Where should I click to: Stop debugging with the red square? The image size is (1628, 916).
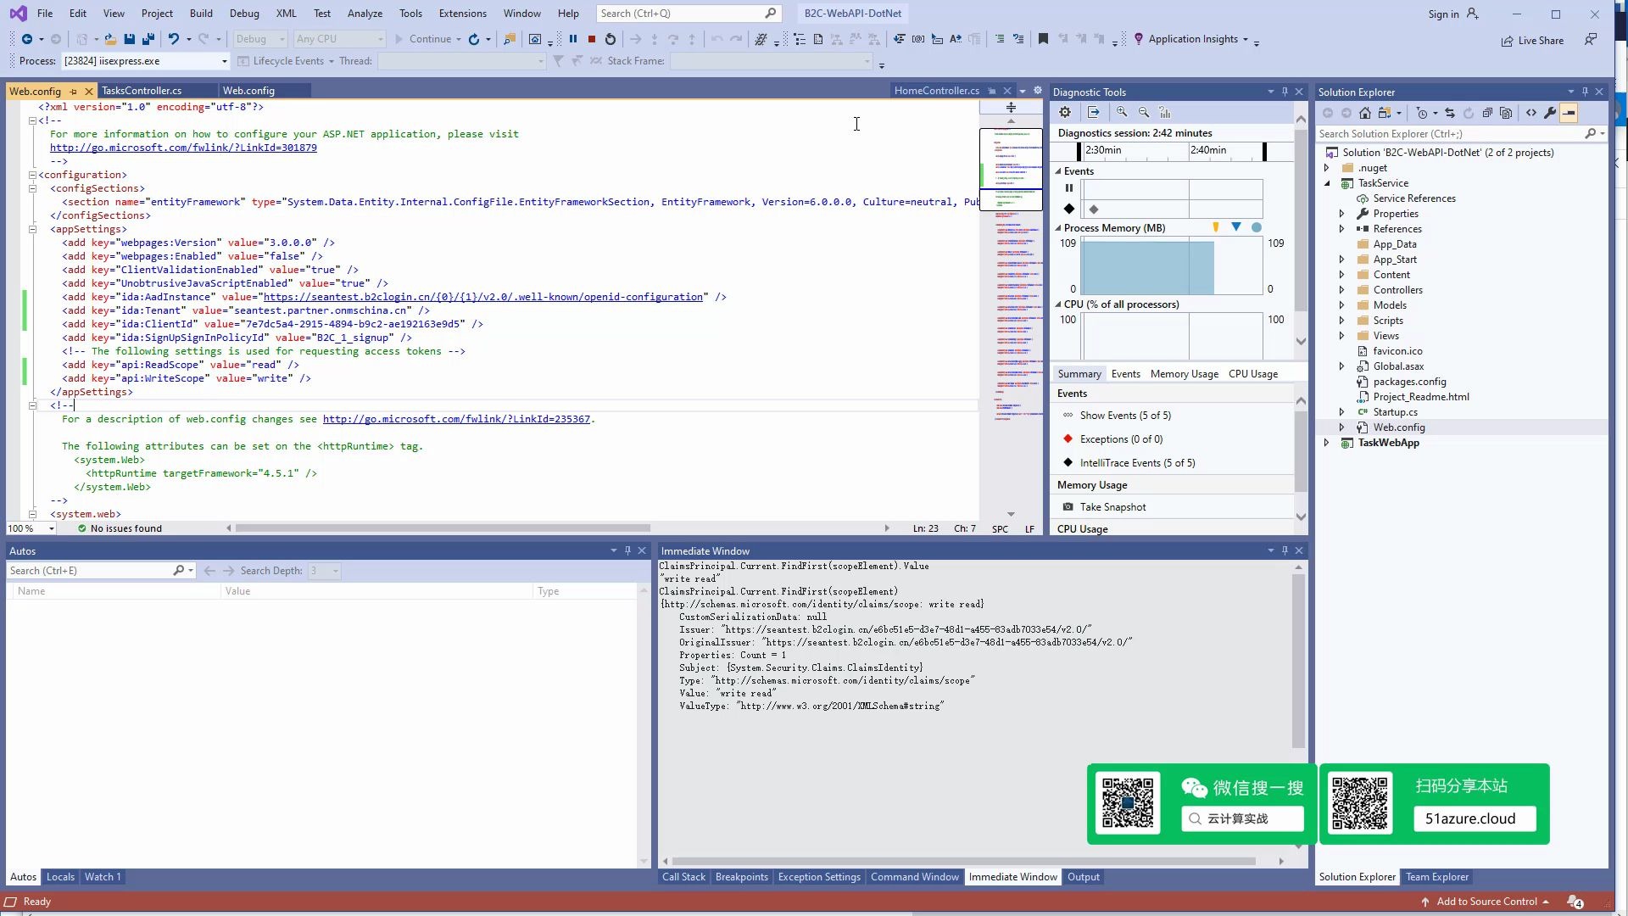pos(592,39)
